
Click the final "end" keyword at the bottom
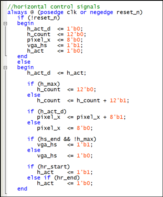click(22, 189)
